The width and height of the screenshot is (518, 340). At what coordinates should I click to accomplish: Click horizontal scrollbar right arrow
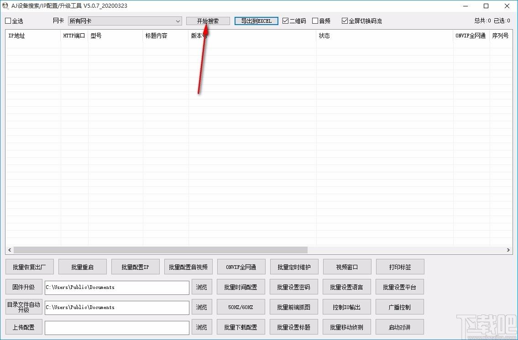pos(508,250)
